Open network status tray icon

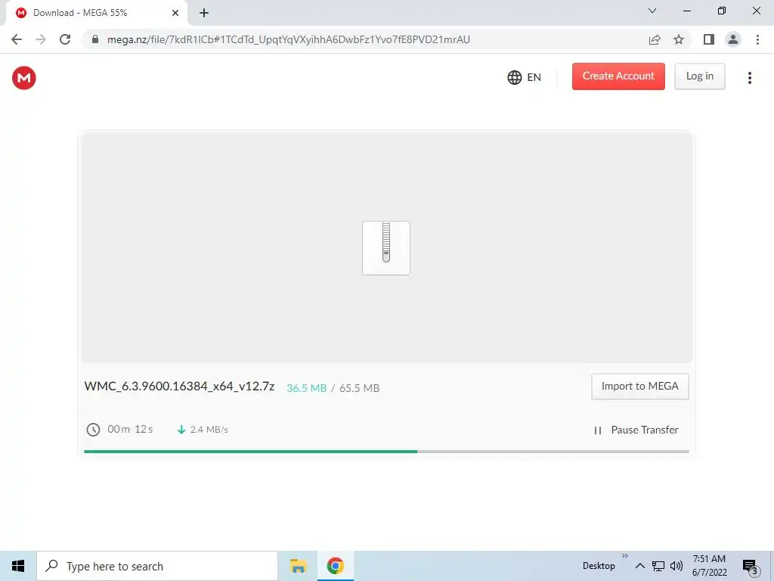coord(658,566)
